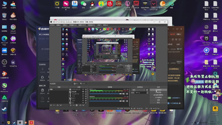Click 退出 exit button in controls
The width and height of the screenshot is (222, 125).
click(x=158, y=102)
